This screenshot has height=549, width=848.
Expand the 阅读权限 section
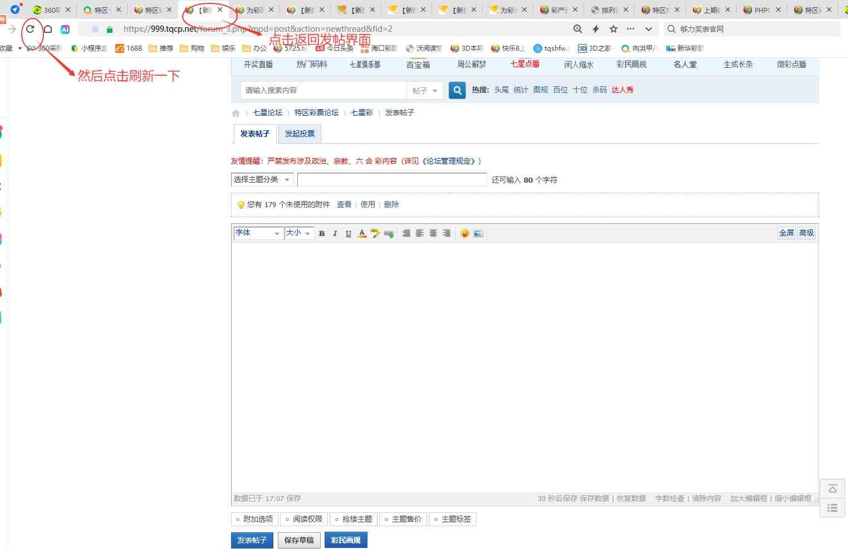click(304, 519)
